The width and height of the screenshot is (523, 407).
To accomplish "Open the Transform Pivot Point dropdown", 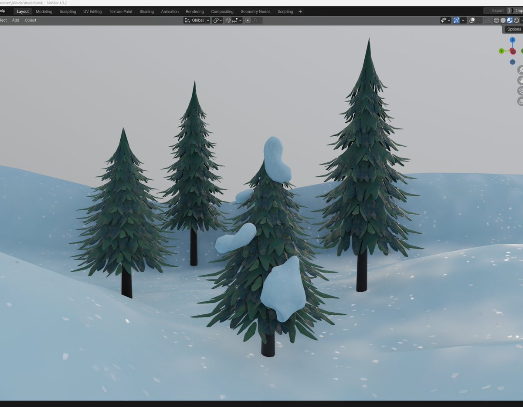I will point(217,20).
